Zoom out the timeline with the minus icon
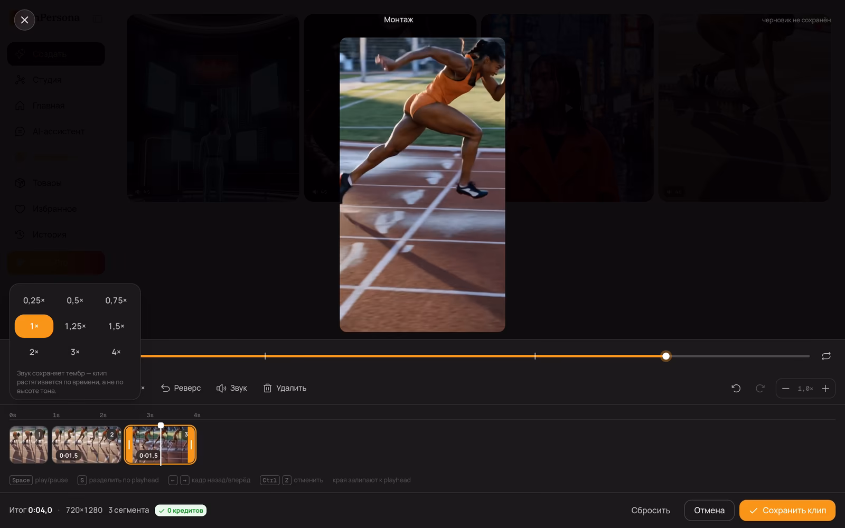Viewport: 845px width, 528px height. [785, 389]
